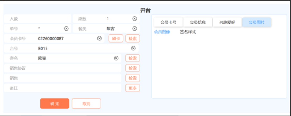The height and width of the screenshot is (116, 291).
Task: Clear the 会员卡号 number field
Action: tap(99, 38)
